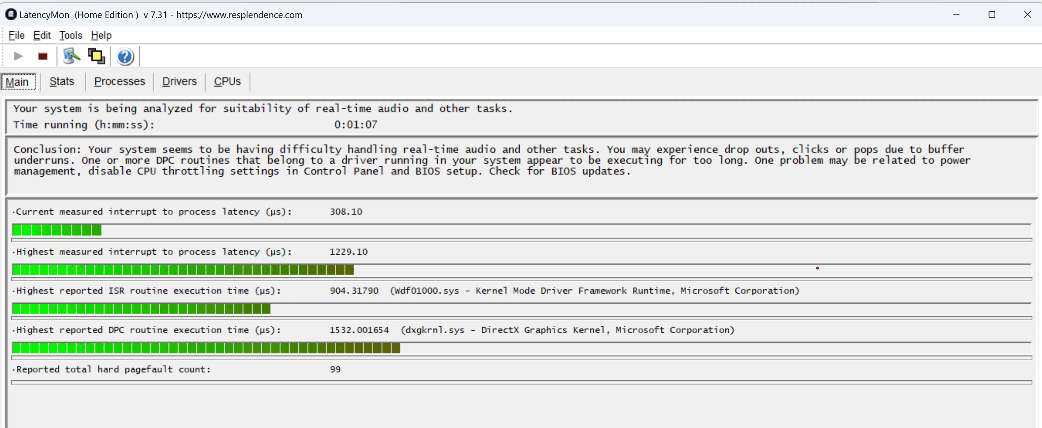Click inside the Conclusion text area
This screenshot has width=1042, height=428.
point(521,165)
